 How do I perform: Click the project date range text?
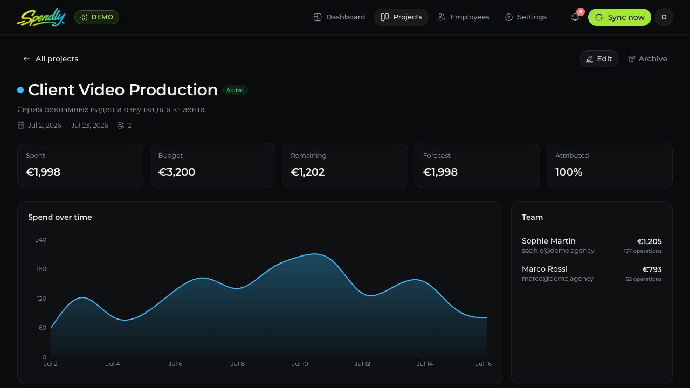(x=68, y=125)
